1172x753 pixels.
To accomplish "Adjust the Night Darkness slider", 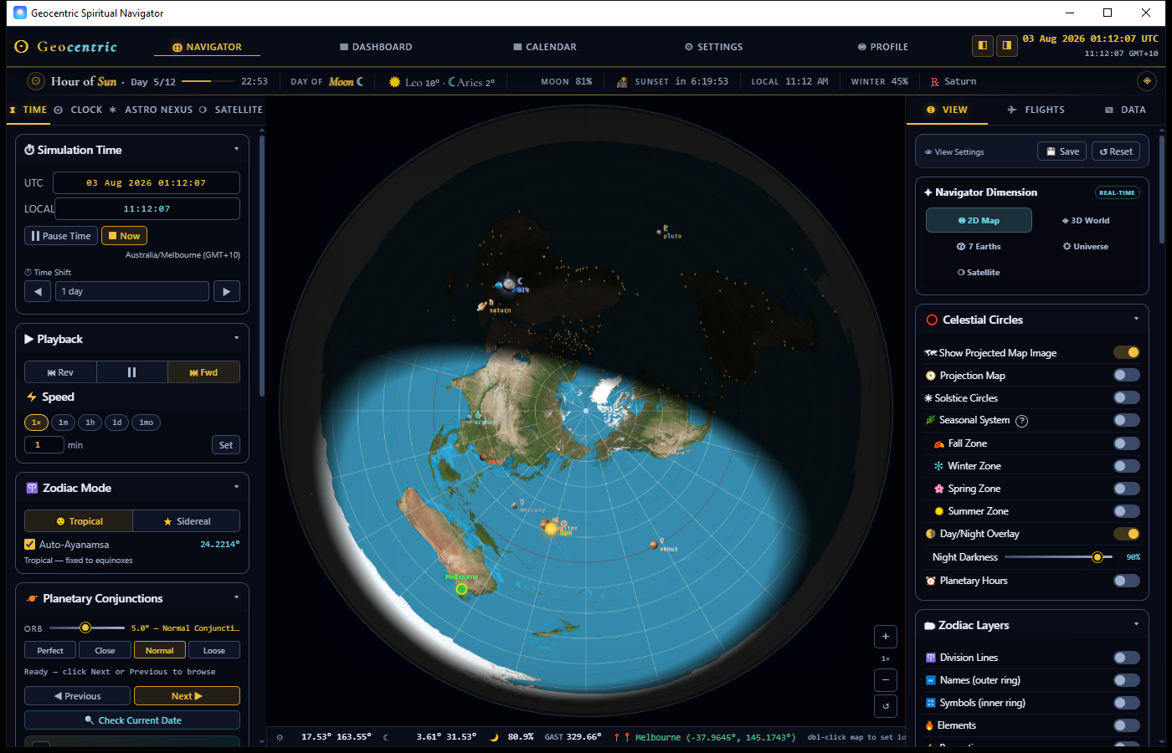I will [1058, 557].
